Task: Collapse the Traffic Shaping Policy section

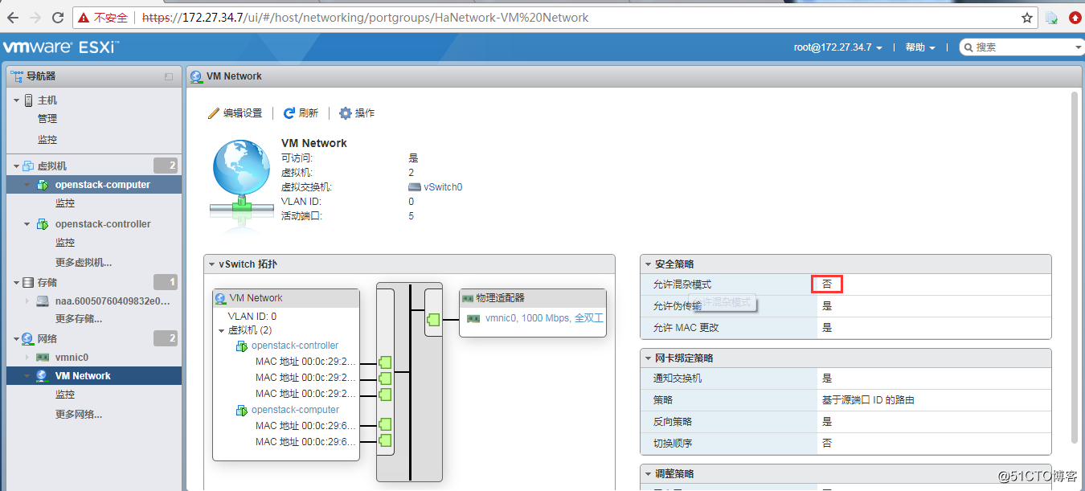Action: point(648,474)
